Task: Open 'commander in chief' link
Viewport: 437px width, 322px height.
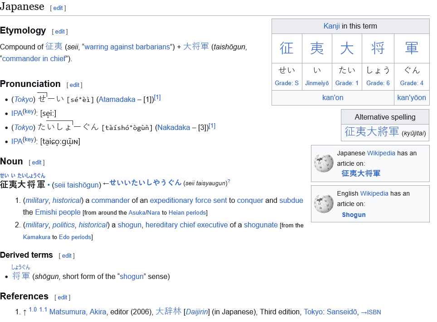Action: pos(34,59)
